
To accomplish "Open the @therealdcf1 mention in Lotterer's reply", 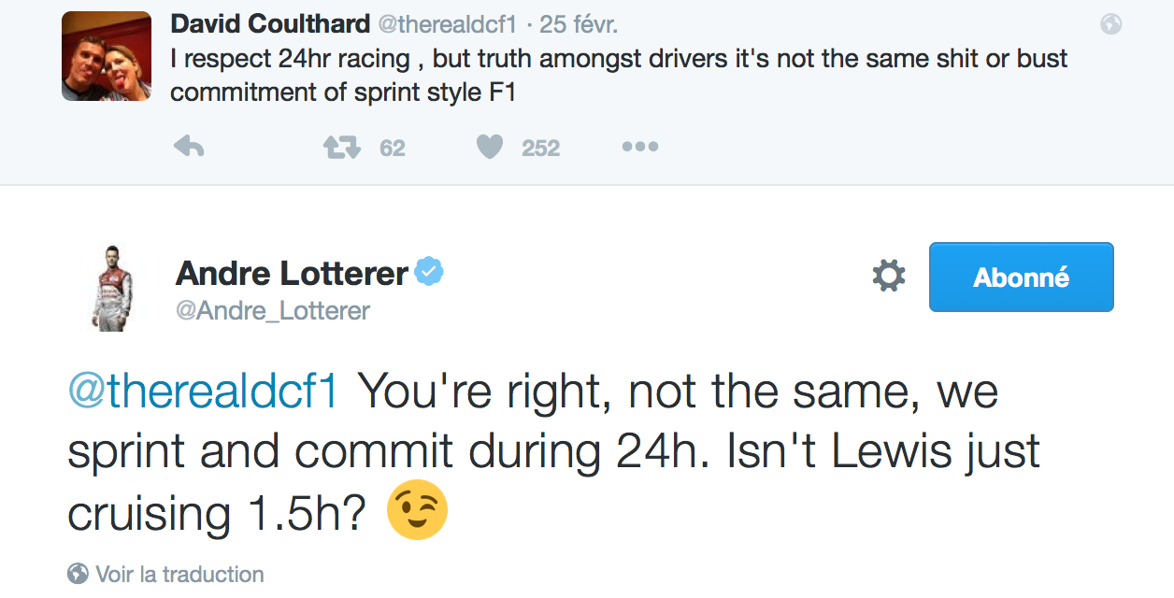I will 202,392.
